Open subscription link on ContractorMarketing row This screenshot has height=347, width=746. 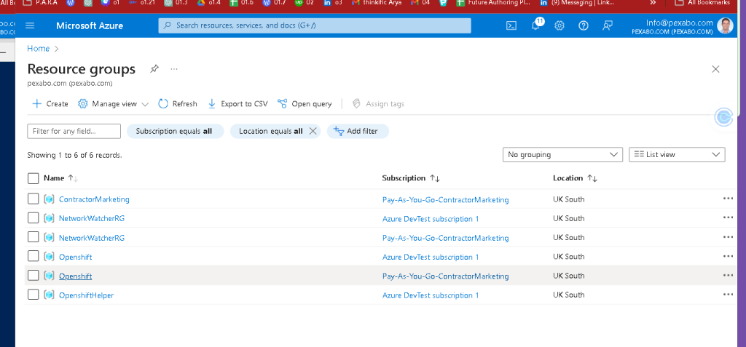pyautogui.click(x=445, y=199)
